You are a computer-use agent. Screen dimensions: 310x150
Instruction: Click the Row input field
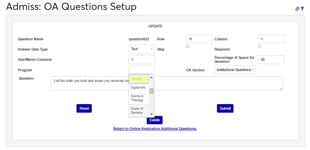199,39
